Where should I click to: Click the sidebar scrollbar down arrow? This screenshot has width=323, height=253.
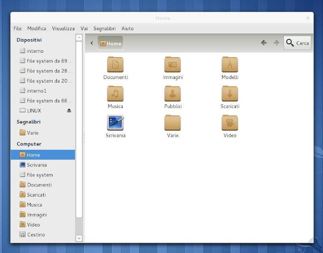(79, 238)
